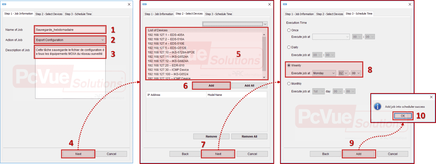Click the Add All button
This screenshot has height=164, width=436.
point(249,86)
